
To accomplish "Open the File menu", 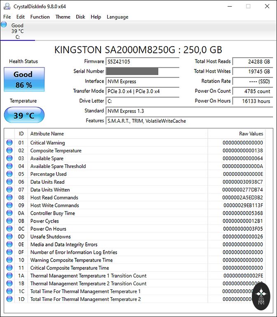I will tap(7, 17).
